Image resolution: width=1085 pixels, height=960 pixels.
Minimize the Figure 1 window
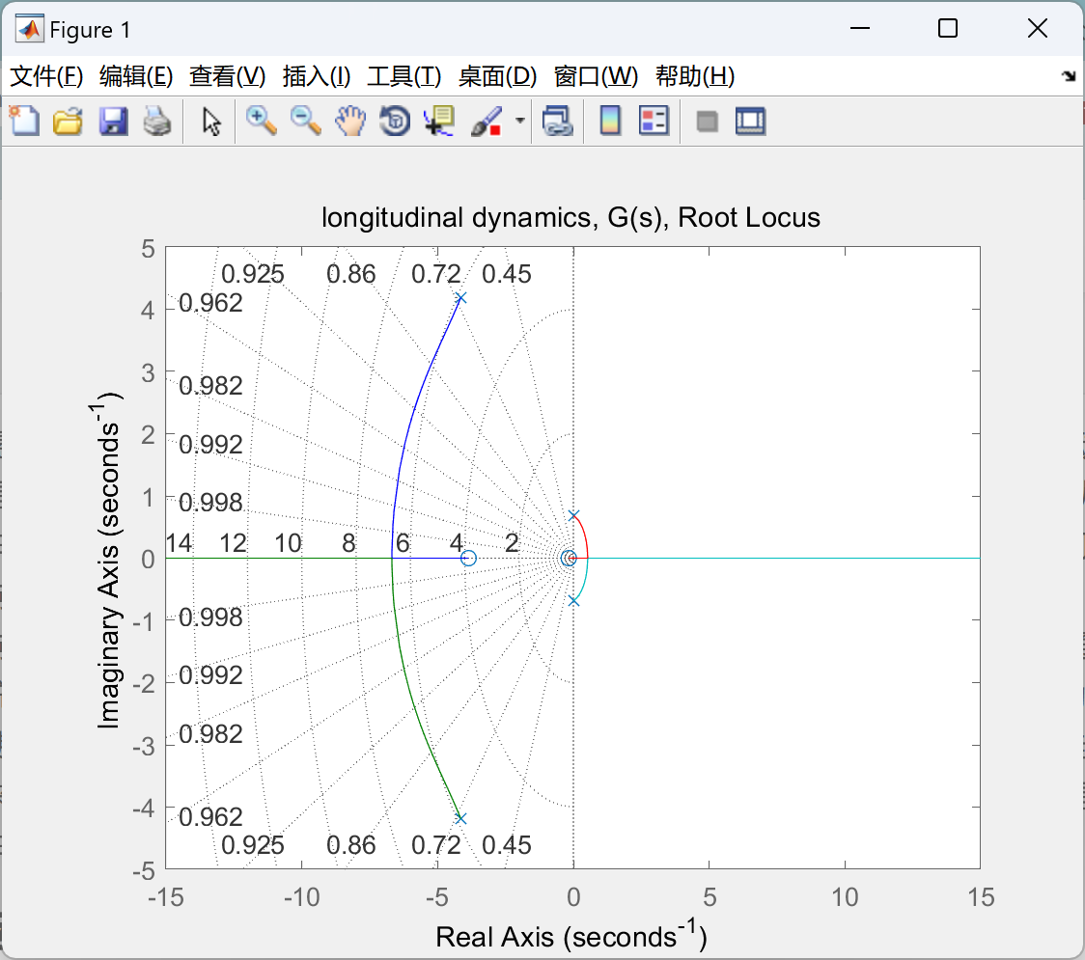pyautogui.click(x=859, y=28)
